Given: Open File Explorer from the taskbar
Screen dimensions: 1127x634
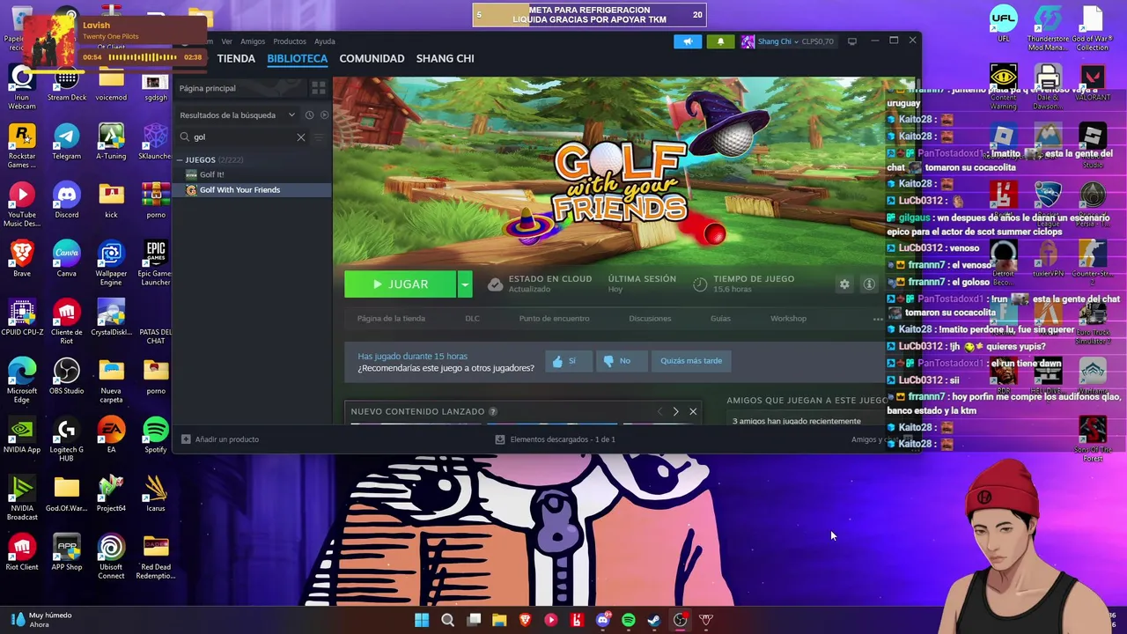Looking at the screenshot, I should (x=499, y=620).
